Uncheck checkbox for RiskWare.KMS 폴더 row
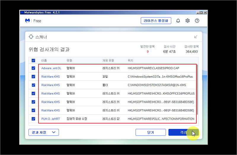The height and width of the screenshot is (155, 237). click(x=33, y=85)
